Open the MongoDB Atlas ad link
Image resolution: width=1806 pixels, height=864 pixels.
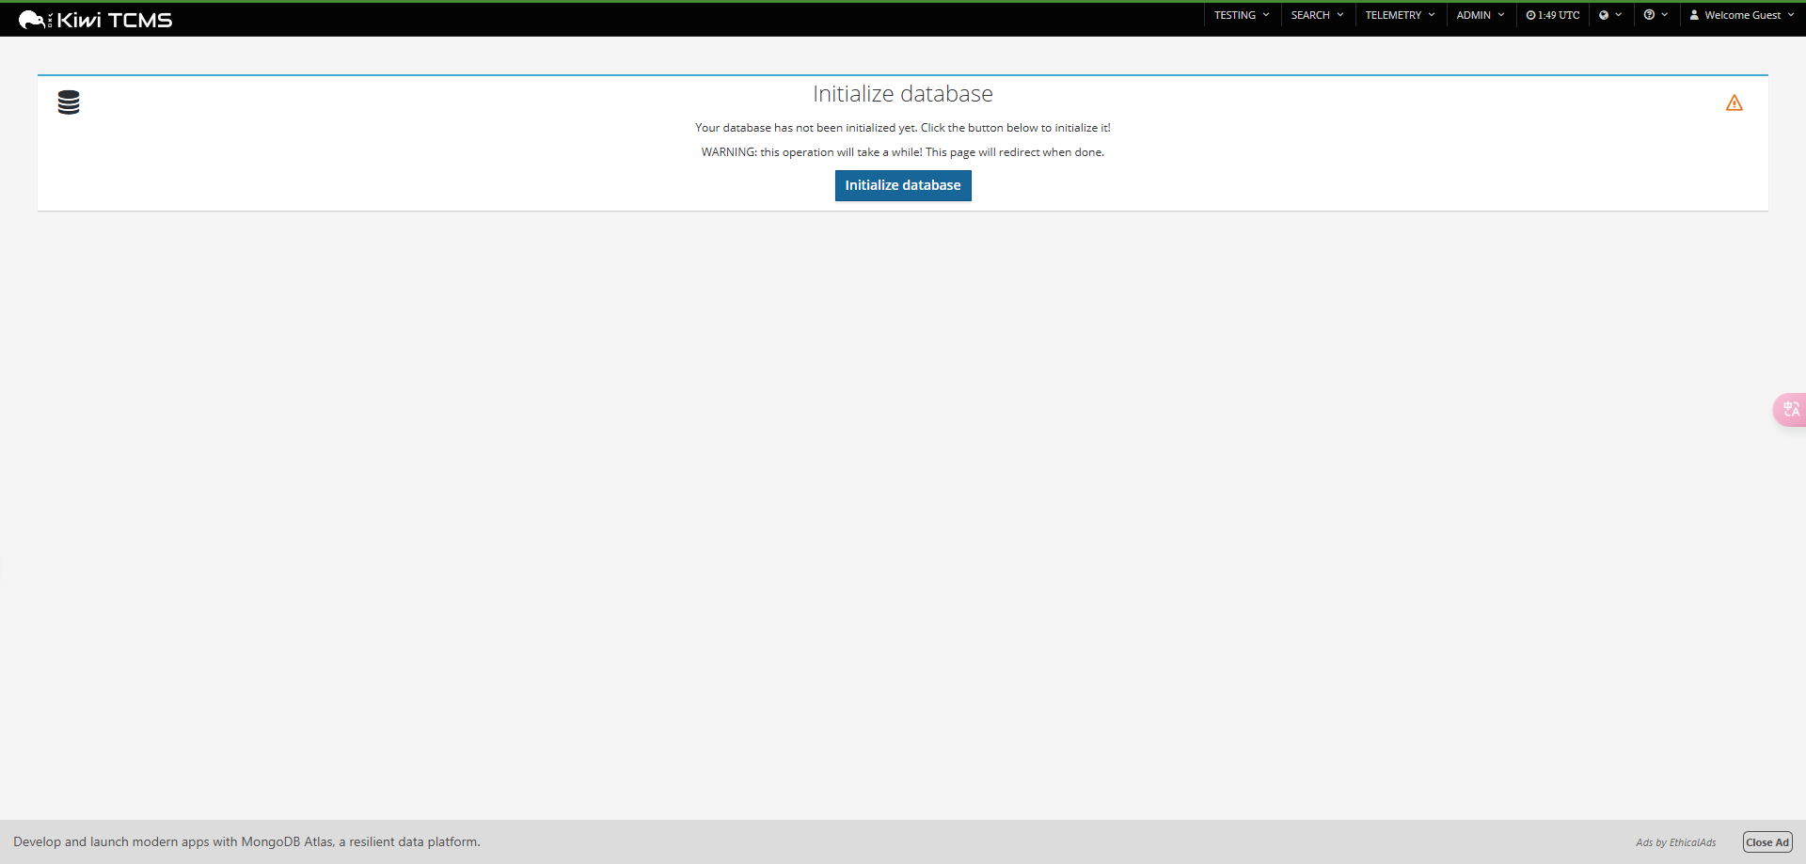tap(246, 842)
